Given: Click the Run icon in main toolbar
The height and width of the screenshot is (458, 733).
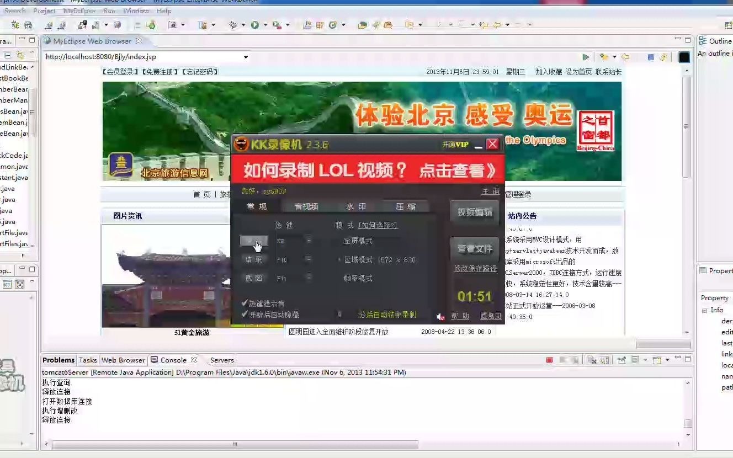Looking at the screenshot, I should coord(255,25).
